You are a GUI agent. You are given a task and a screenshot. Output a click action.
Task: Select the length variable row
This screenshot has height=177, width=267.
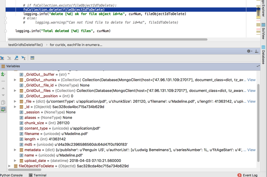(132, 139)
